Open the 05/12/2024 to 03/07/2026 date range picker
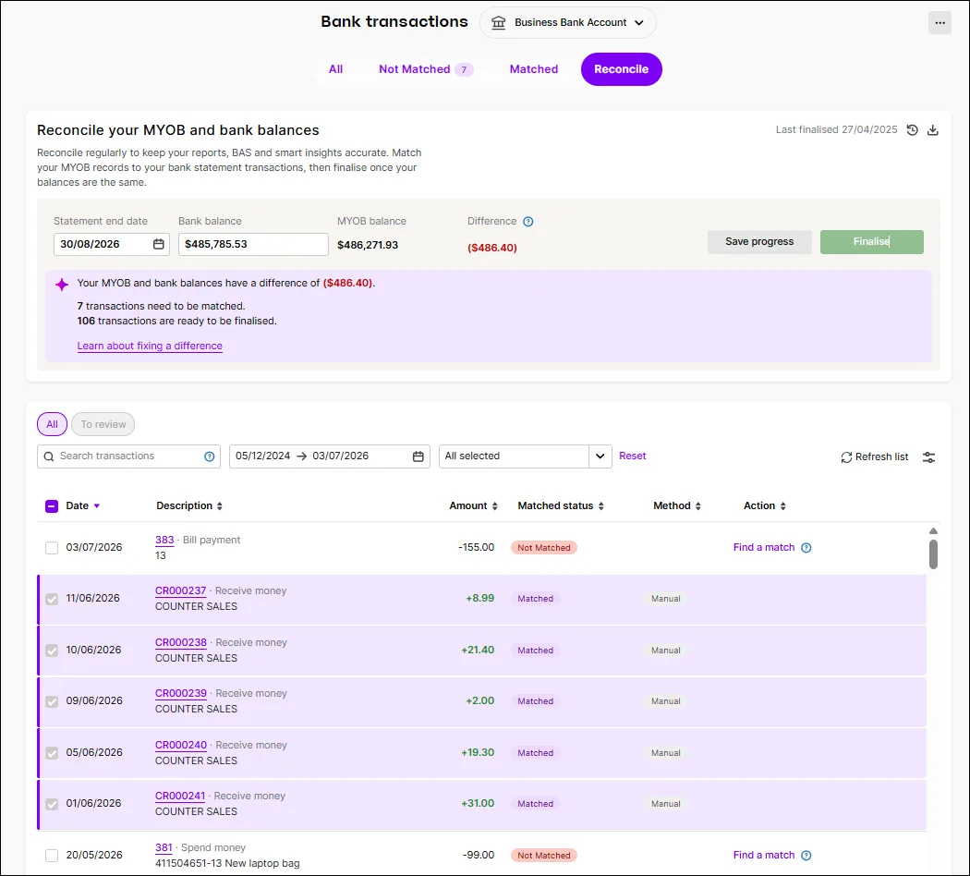 (x=329, y=456)
